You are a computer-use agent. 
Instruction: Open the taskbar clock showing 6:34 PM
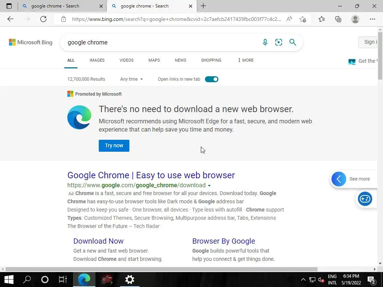coord(351,280)
